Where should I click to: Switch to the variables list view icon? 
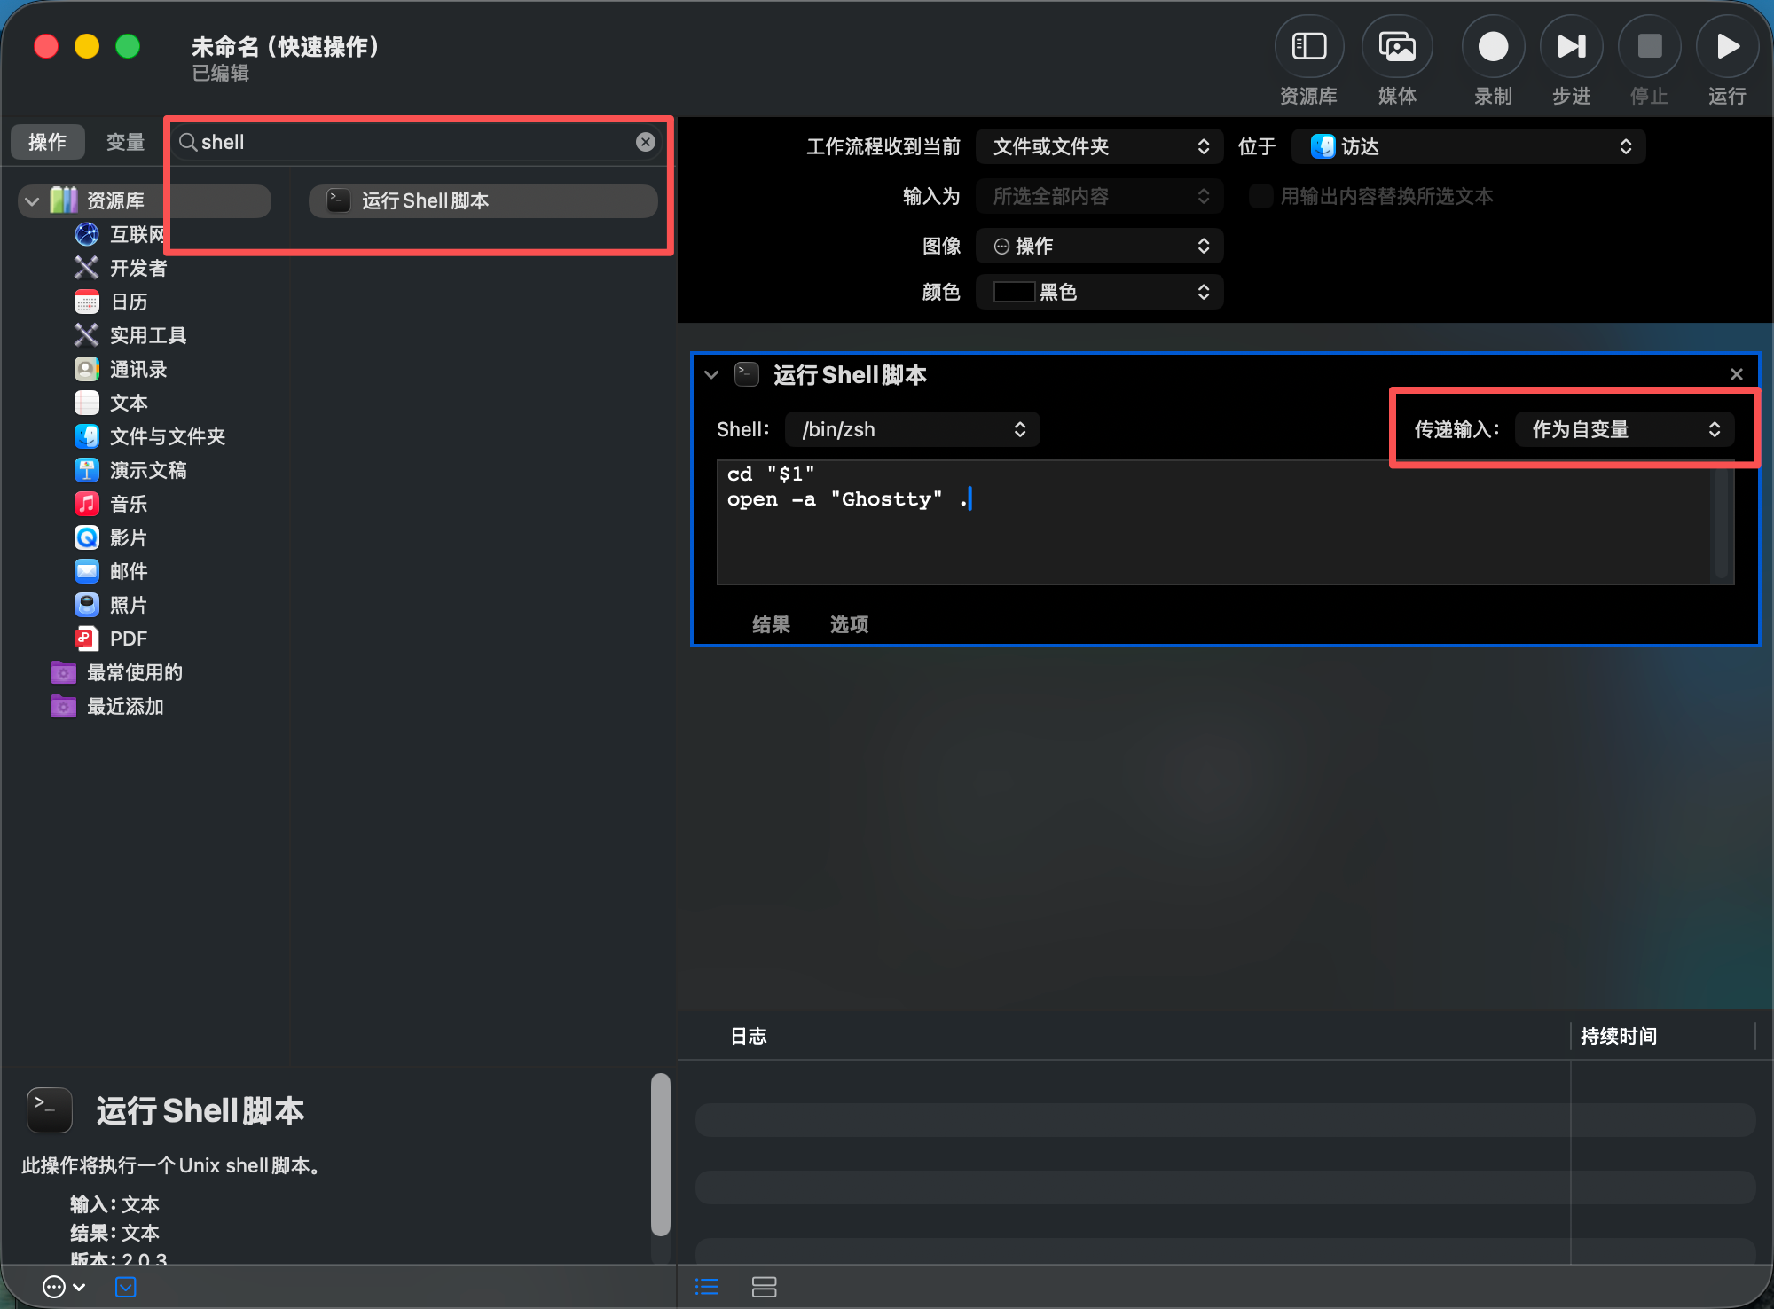[x=764, y=1287]
